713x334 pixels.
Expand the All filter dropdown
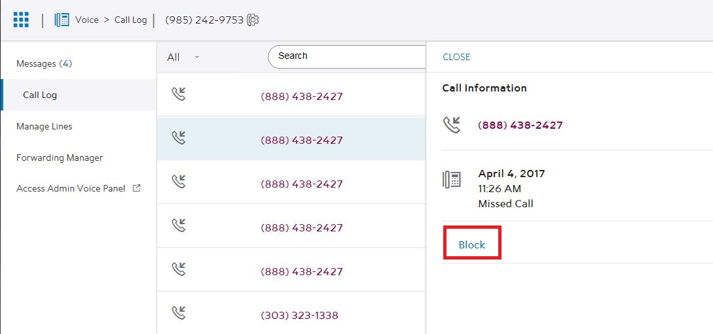(183, 57)
